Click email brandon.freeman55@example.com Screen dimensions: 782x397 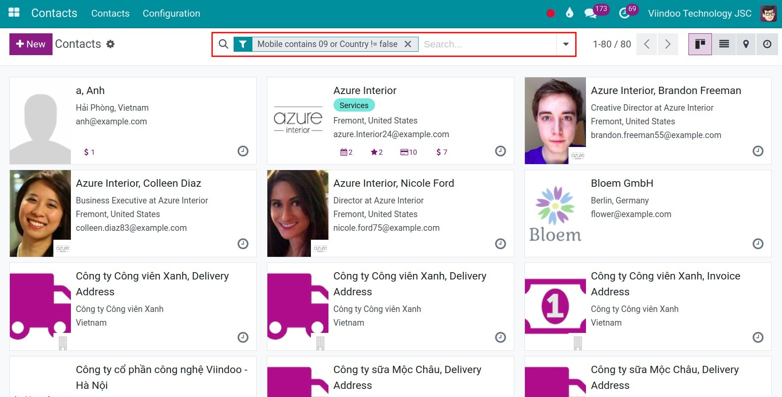(656, 135)
